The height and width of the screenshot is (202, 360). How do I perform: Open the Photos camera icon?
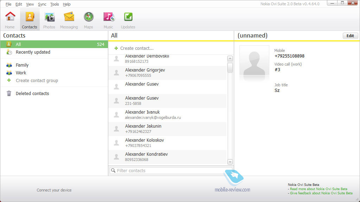[49, 17]
